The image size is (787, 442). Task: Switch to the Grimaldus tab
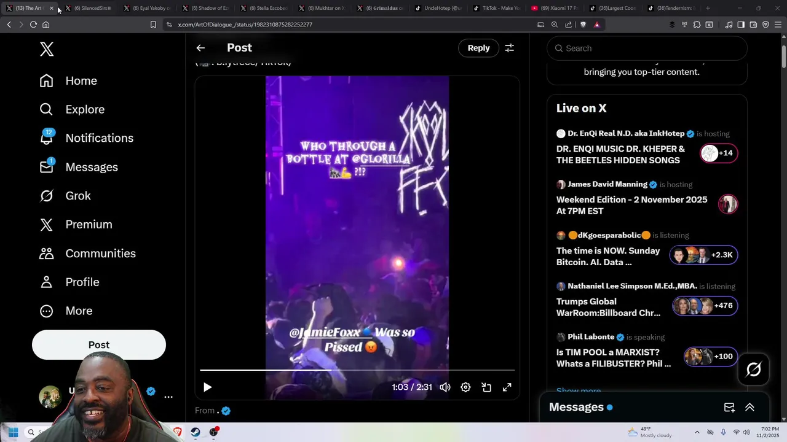(x=381, y=9)
